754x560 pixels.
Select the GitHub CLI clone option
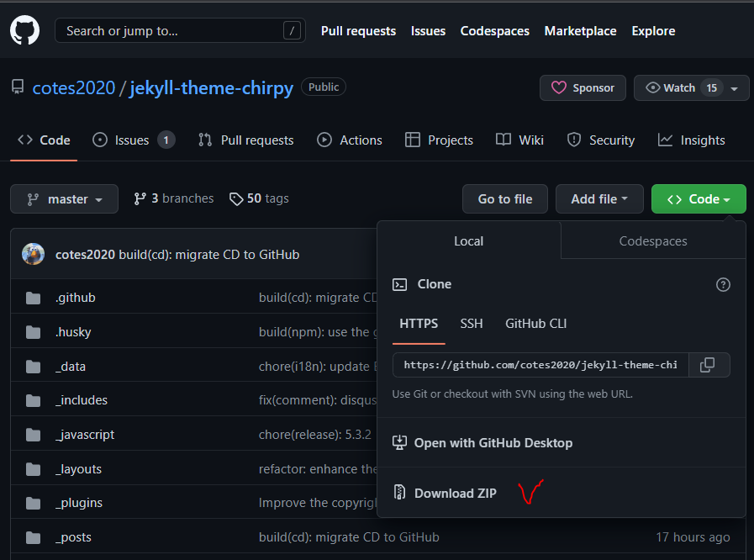535,323
